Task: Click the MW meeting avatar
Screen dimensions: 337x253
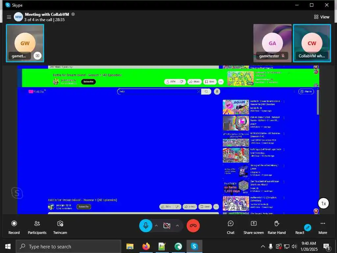Action: pyautogui.click(x=18, y=17)
